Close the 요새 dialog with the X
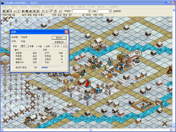176x132 pixels. coord(67,32)
